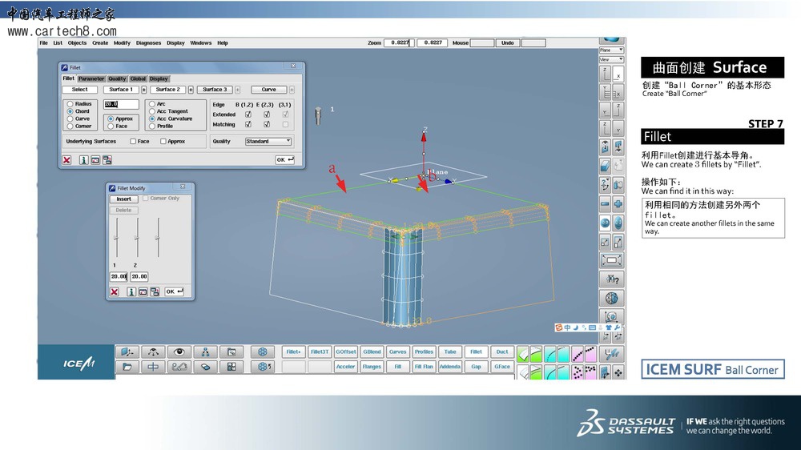Click the first slider in Fillet Modify
Image resolution: width=801 pixels, height=450 pixels.
[x=117, y=238]
